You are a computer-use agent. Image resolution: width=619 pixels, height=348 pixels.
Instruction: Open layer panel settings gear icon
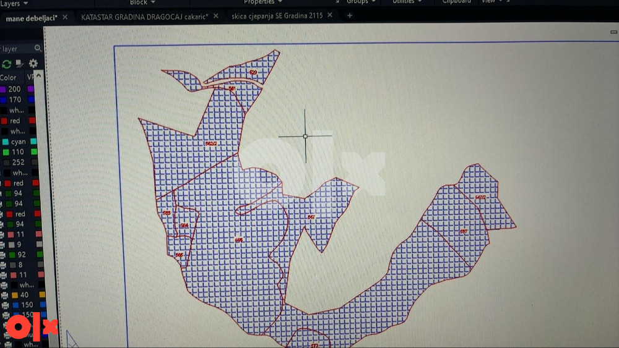[33, 63]
